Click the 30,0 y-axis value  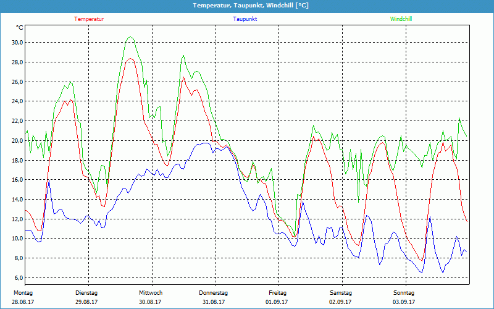click(x=17, y=43)
